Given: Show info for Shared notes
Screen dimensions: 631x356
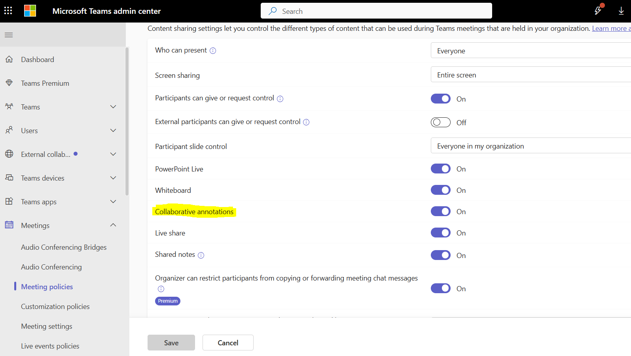Looking at the screenshot, I should click(x=201, y=255).
